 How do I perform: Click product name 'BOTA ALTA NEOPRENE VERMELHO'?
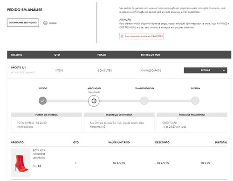[39, 154]
